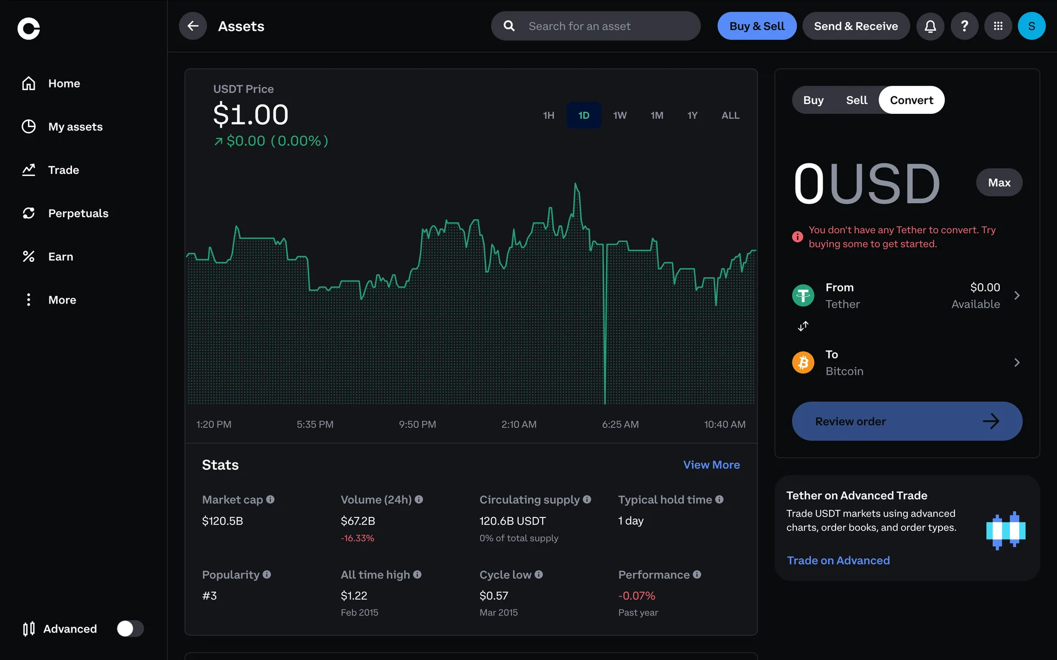Open the notifications bell
Image resolution: width=1057 pixels, height=660 pixels.
point(930,26)
